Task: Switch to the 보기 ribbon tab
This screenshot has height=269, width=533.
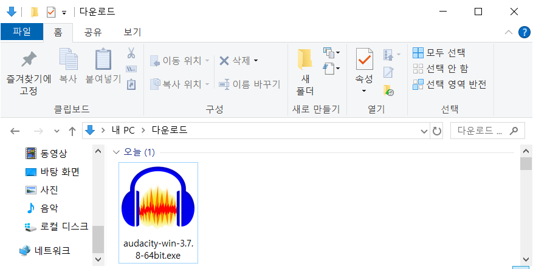Action: [x=132, y=32]
